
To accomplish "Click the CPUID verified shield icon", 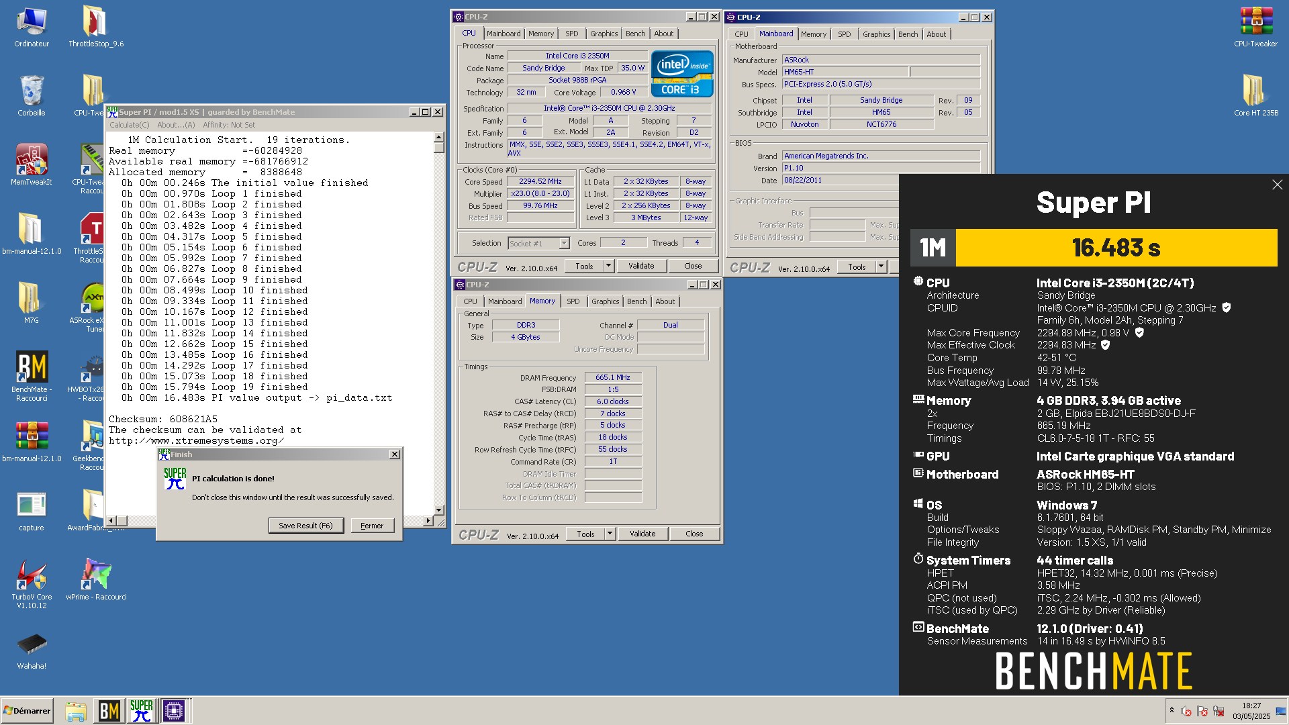I will pyautogui.click(x=1227, y=307).
